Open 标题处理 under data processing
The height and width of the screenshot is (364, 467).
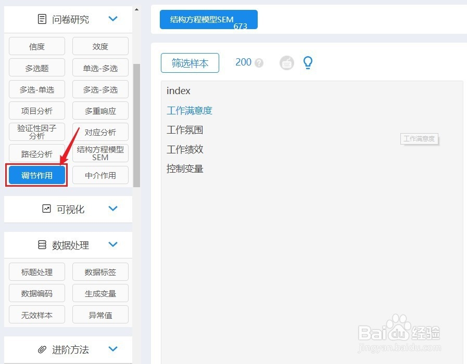(x=37, y=272)
